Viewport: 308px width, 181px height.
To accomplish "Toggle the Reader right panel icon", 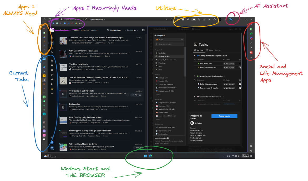I will coord(143,30).
